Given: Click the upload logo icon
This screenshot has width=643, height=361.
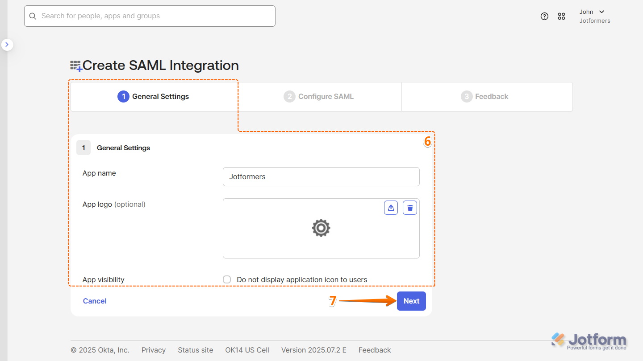Looking at the screenshot, I should tap(391, 208).
